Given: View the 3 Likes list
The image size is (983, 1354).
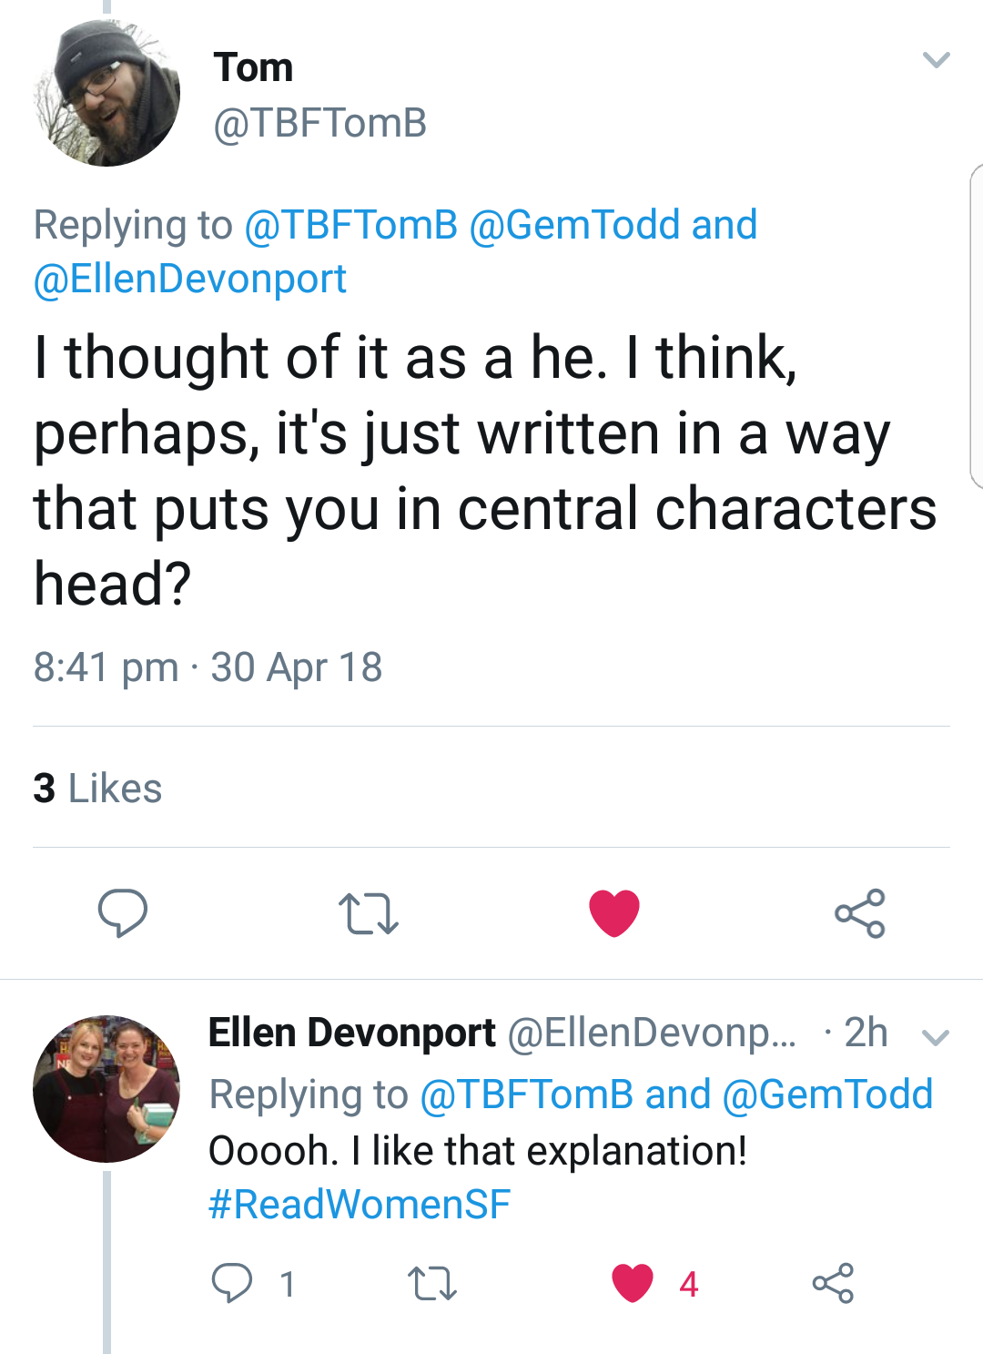Looking at the screenshot, I should [97, 789].
